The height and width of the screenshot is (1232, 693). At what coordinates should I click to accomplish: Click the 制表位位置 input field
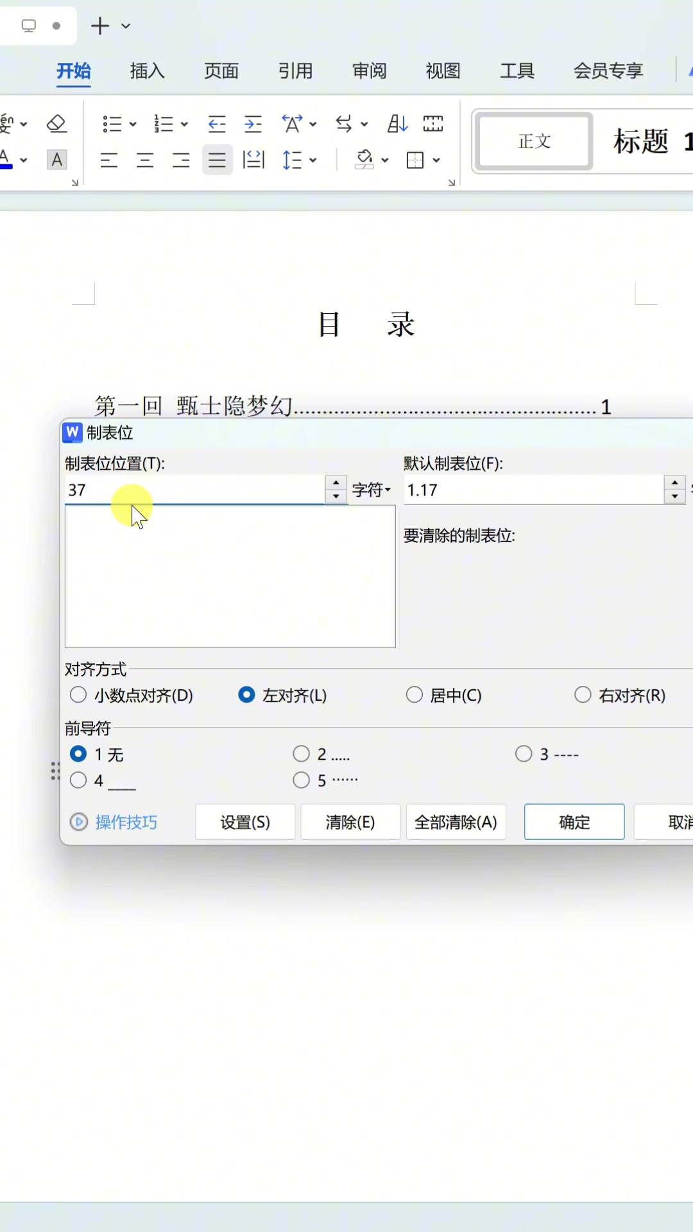(194, 490)
